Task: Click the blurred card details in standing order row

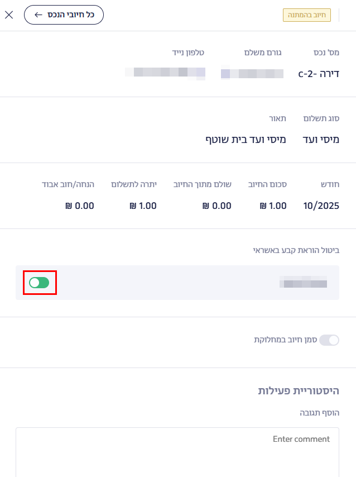Action: tap(303, 283)
